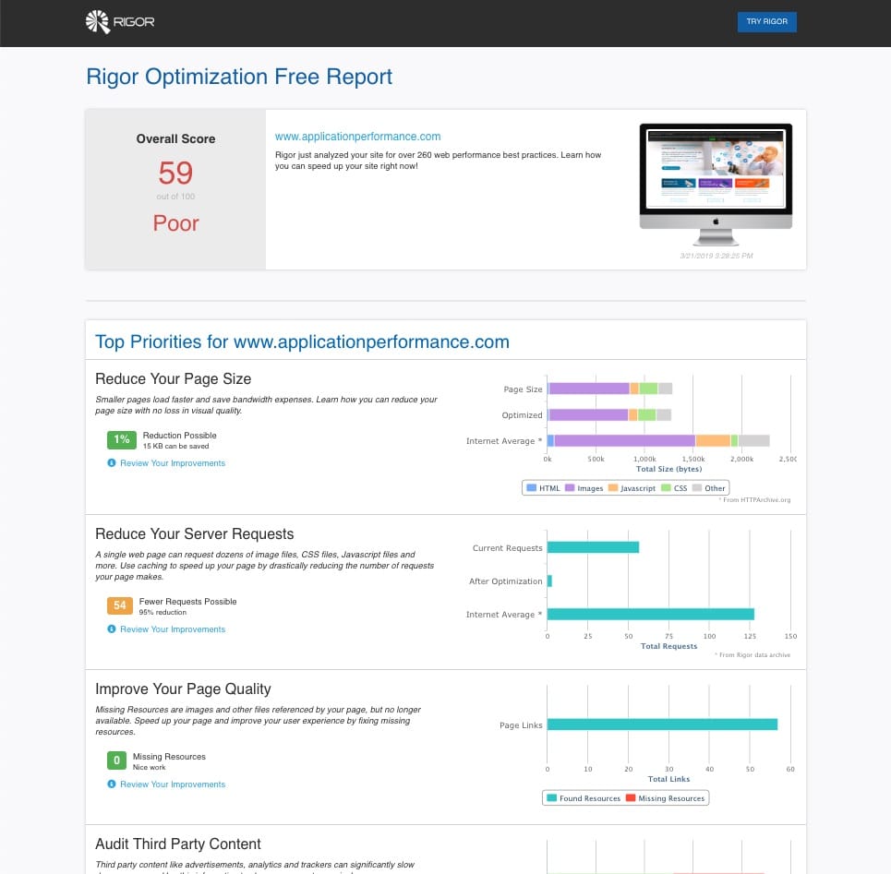Click the TRY RIGOR button
Image resolution: width=891 pixels, height=874 pixels.
(766, 21)
